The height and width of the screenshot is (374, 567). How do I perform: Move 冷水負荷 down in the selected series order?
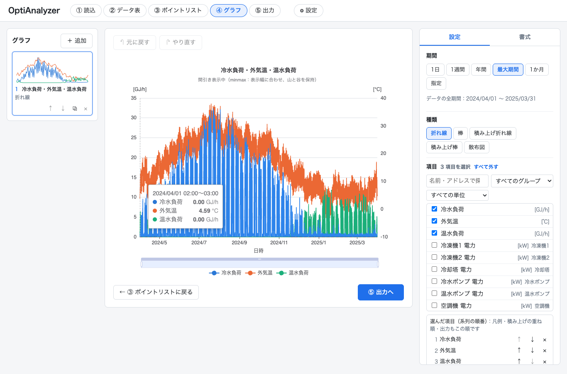[x=532, y=340]
